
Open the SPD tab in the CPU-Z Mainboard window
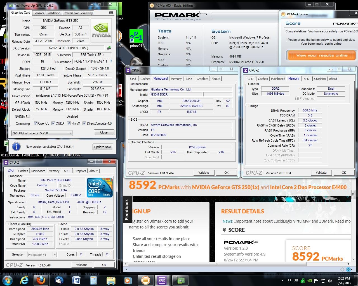click(x=189, y=79)
